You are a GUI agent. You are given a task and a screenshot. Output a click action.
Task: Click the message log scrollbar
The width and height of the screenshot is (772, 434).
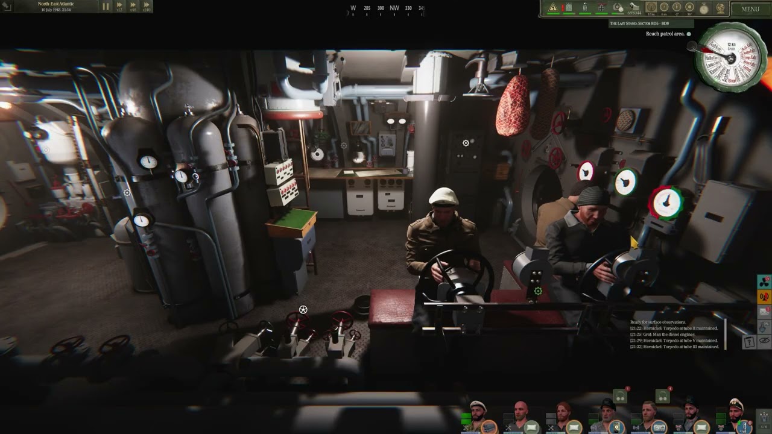click(x=725, y=335)
